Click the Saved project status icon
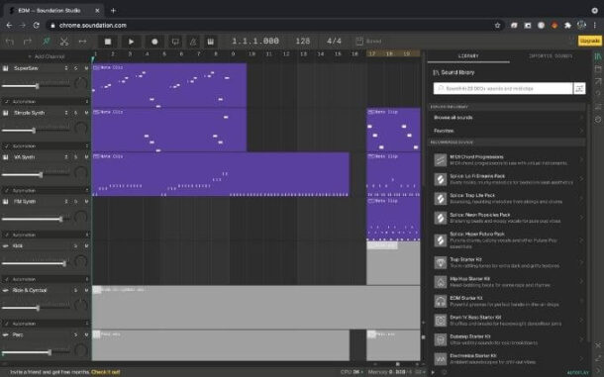 tap(359, 41)
